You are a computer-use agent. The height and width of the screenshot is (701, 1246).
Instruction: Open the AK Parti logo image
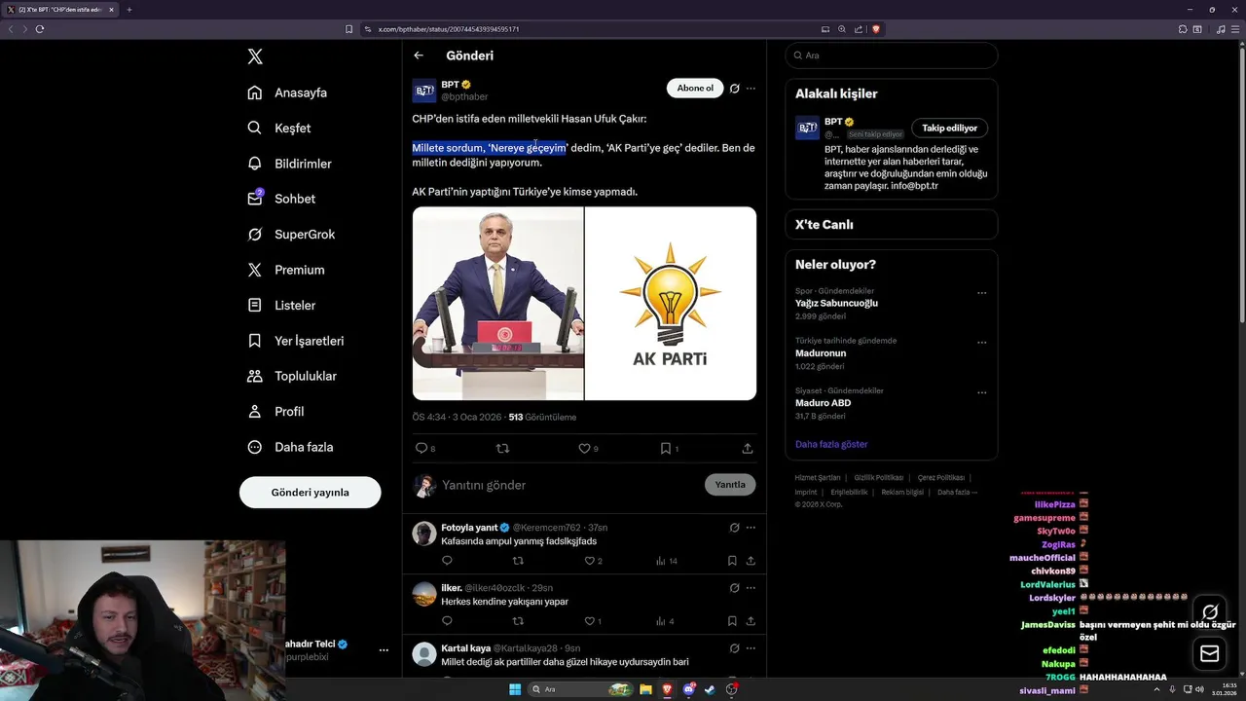click(x=671, y=303)
